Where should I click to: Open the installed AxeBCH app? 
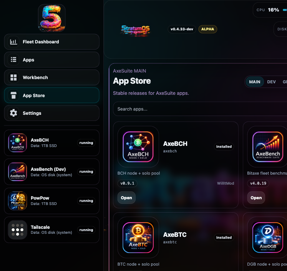coord(126,198)
